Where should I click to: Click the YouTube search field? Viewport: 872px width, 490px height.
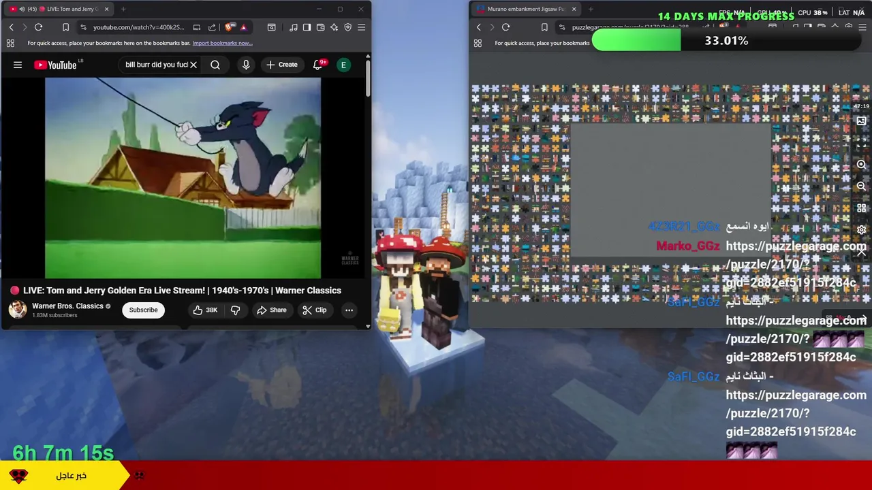(x=155, y=65)
